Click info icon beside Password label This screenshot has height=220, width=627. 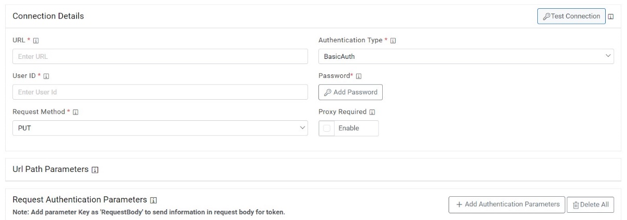point(358,76)
